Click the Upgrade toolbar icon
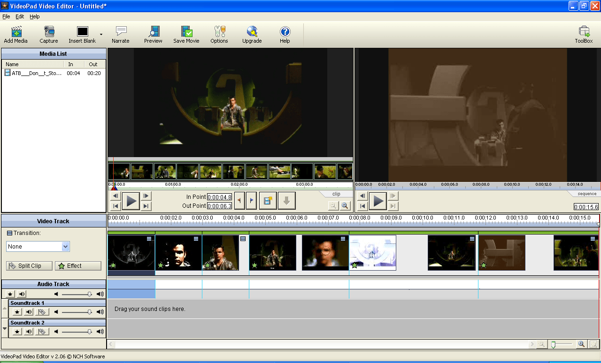 coord(252,35)
